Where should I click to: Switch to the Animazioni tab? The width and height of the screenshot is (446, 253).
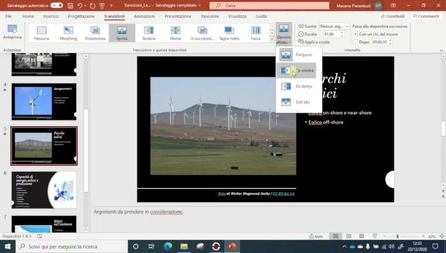pyautogui.click(x=144, y=16)
